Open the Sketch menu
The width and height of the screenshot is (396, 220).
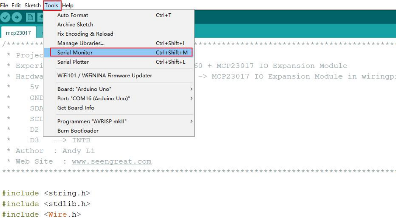click(x=33, y=5)
